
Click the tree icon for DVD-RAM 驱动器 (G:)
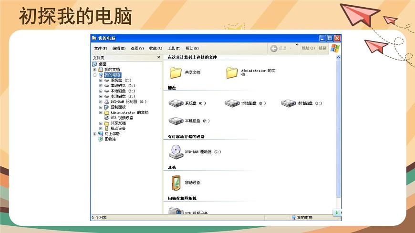coord(106,101)
